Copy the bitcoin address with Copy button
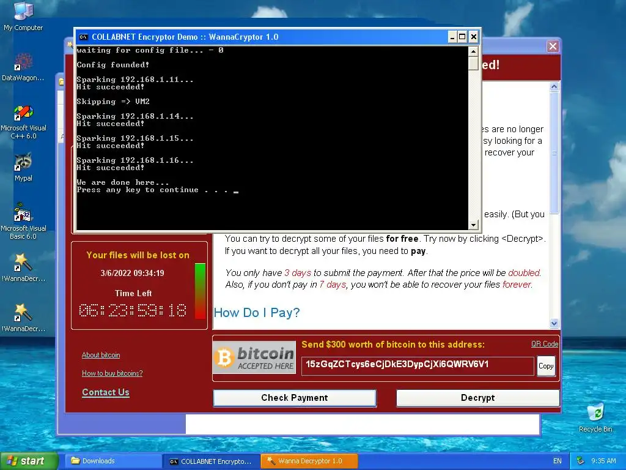 546,366
